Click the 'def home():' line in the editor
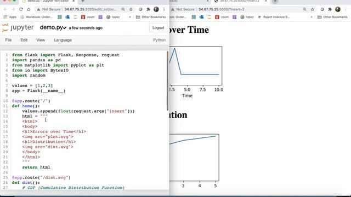The width and height of the screenshot is (351, 197). click(26, 106)
